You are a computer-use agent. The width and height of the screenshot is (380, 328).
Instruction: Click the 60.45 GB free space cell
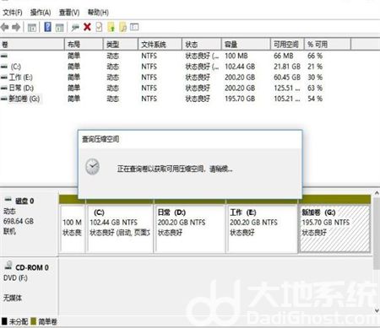(x=287, y=78)
